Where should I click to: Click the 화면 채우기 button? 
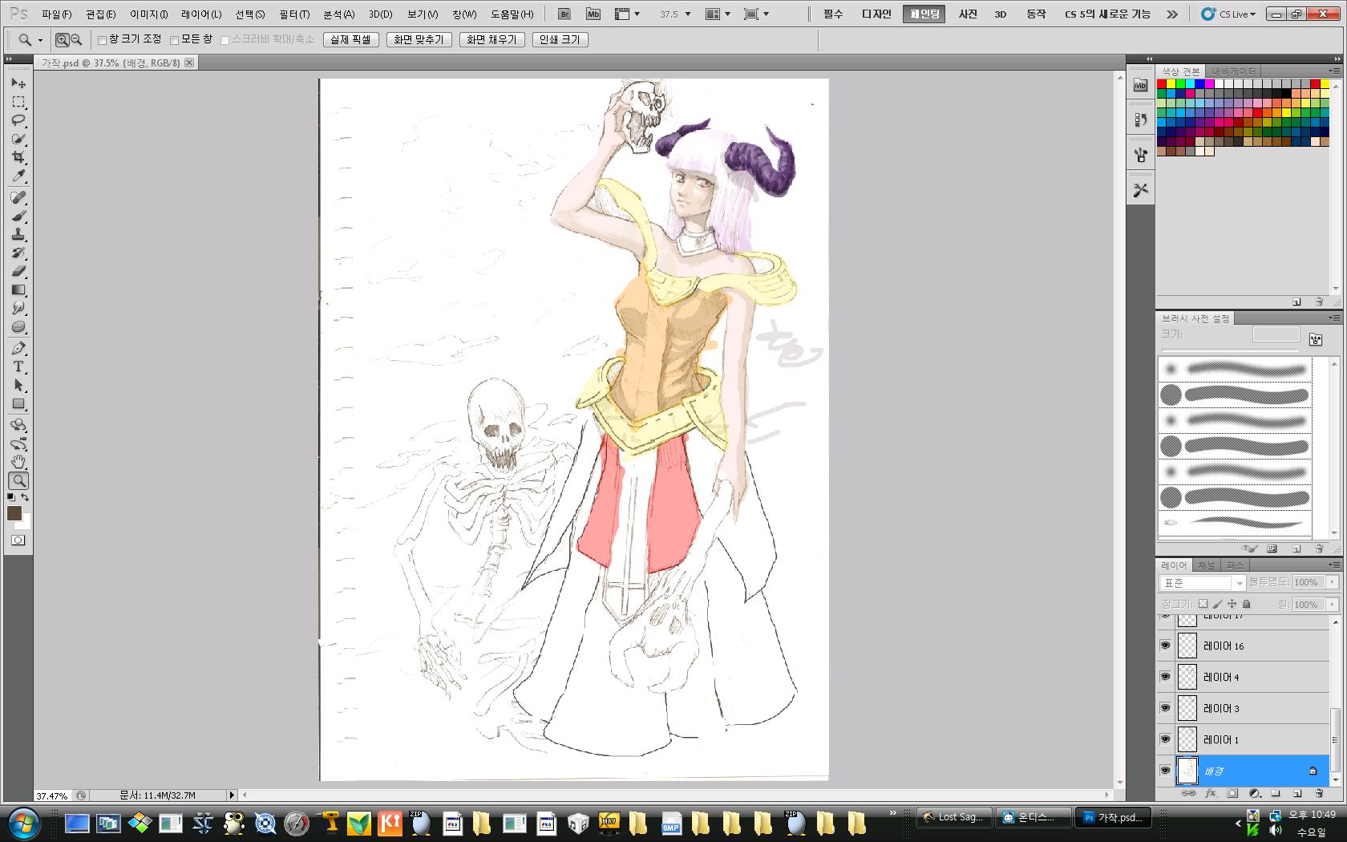(x=492, y=39)
